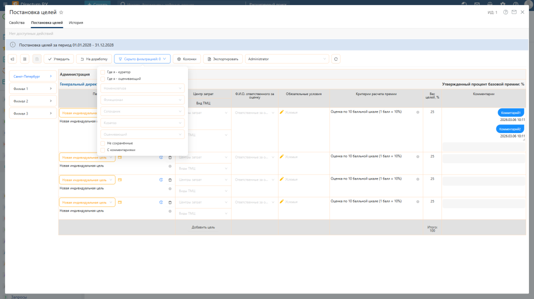534x299 pixels.
Task: Click the history clock icon in the last goal row
Action: click(x=161, y=202)
